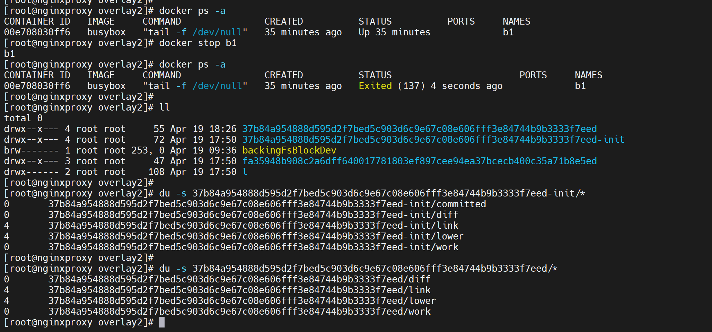The height and width of the screenshot is (332, 712).
Task: Click the 'total 0' output line
Action: (23, 118)
